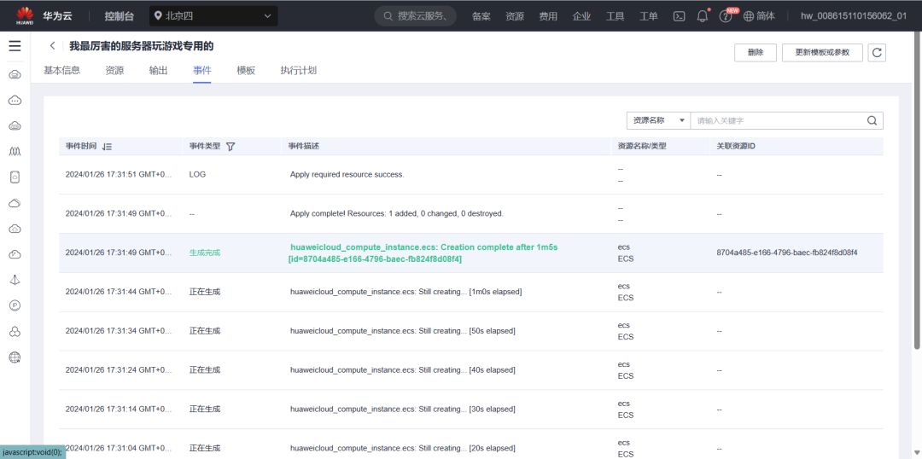Switch to the 基本信息 tab
The image size is (922, 459).
pos(61,71)
